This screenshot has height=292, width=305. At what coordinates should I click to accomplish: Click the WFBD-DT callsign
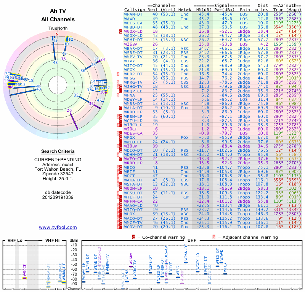click(x=133, y=27)
